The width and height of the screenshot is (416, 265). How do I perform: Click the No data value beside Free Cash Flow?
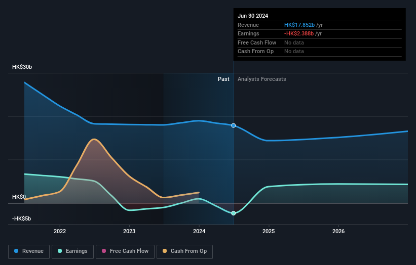(x=294, y=42)
